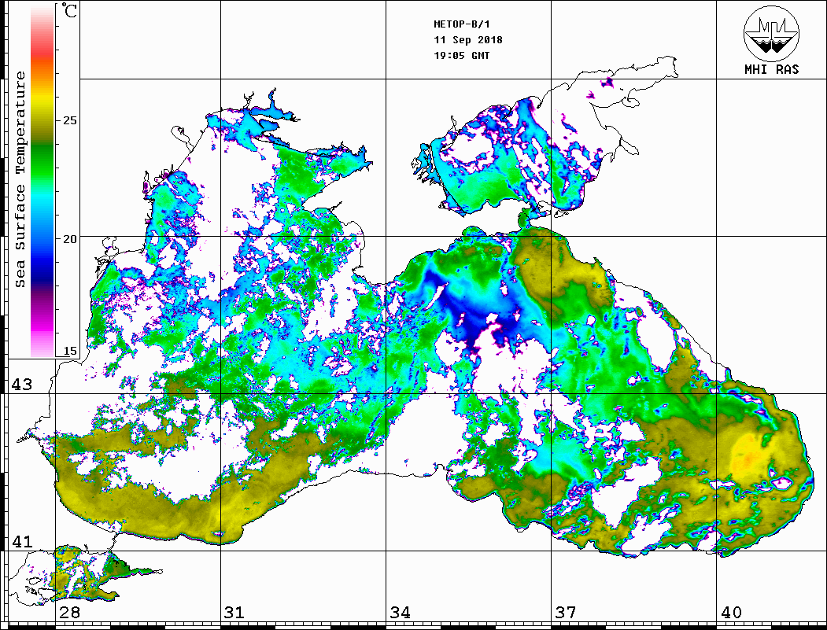Viewport: 827px width, 630px height.
Task: Click the longitude label 40
Action: [731, 613]
